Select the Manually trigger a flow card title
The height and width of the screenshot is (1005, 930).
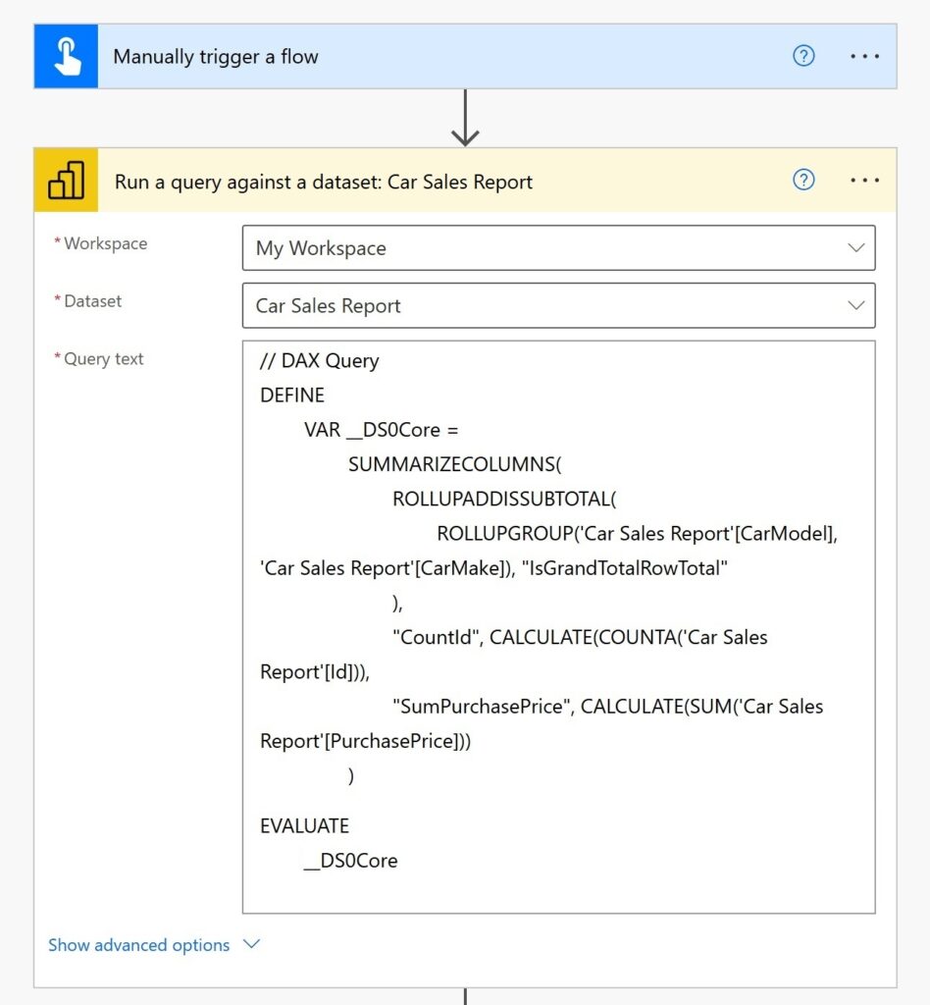216,56
